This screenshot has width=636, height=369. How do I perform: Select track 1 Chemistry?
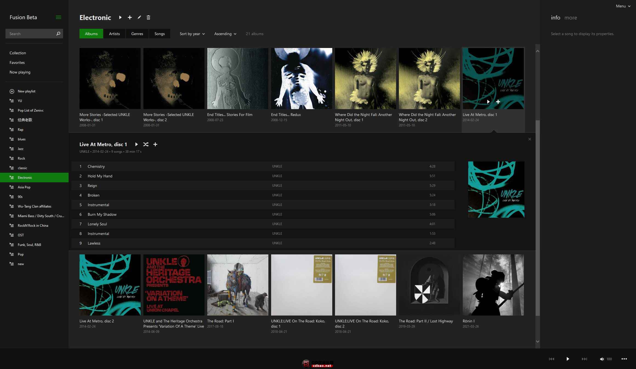[263, 166]
